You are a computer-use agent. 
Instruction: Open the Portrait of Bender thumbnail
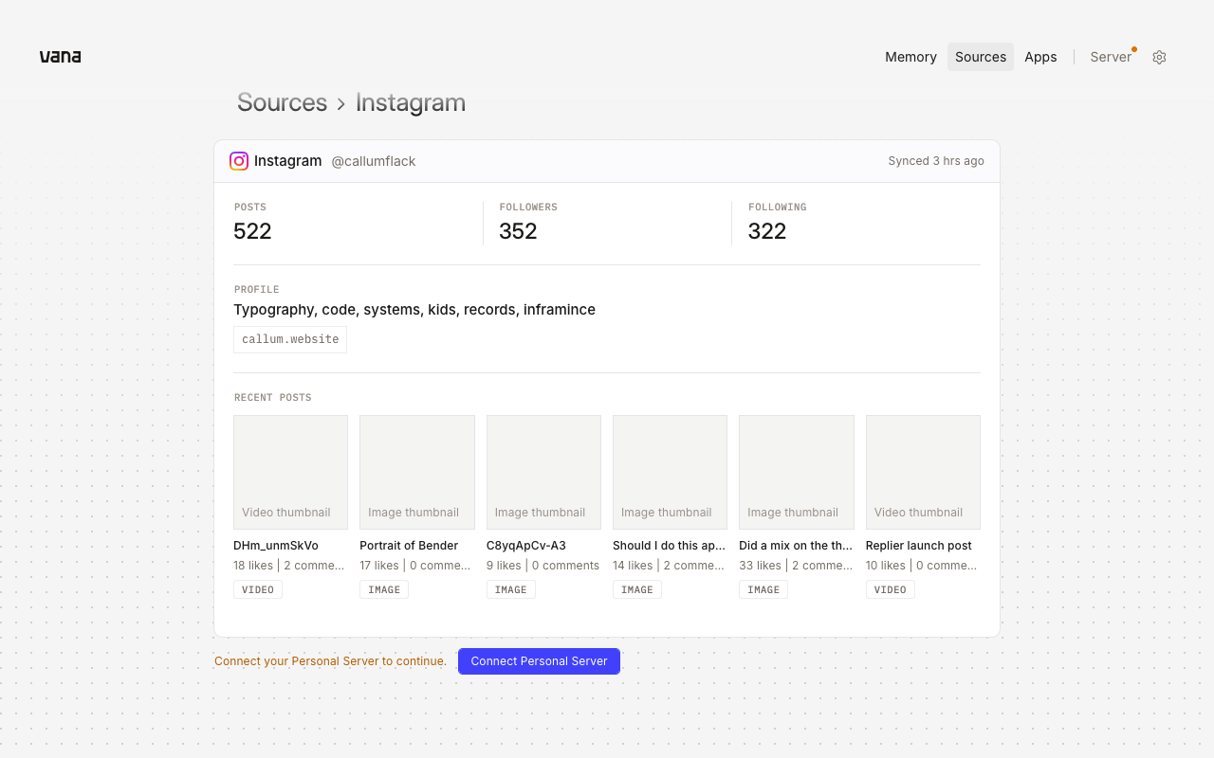coord(417,472)
